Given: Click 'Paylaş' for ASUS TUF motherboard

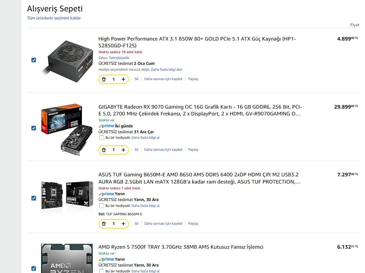Looking at the screenshot, I should (193, 224).
